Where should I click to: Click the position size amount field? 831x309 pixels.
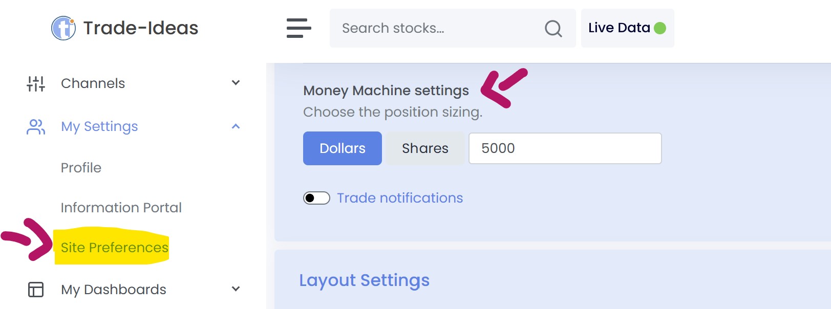[565, 148]
